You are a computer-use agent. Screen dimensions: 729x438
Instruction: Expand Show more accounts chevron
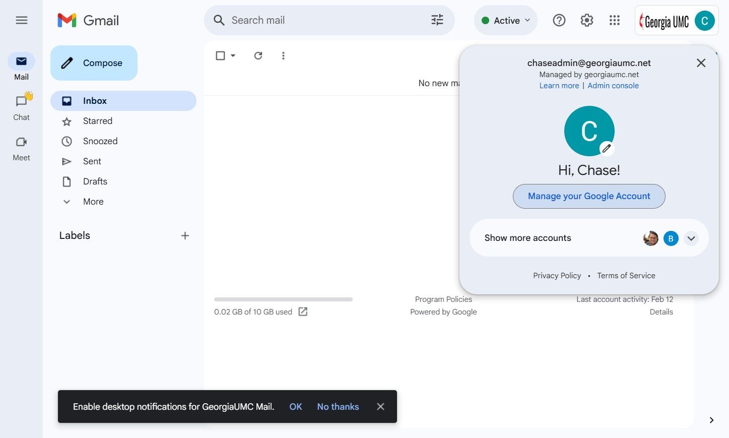(x=691, y=238)
